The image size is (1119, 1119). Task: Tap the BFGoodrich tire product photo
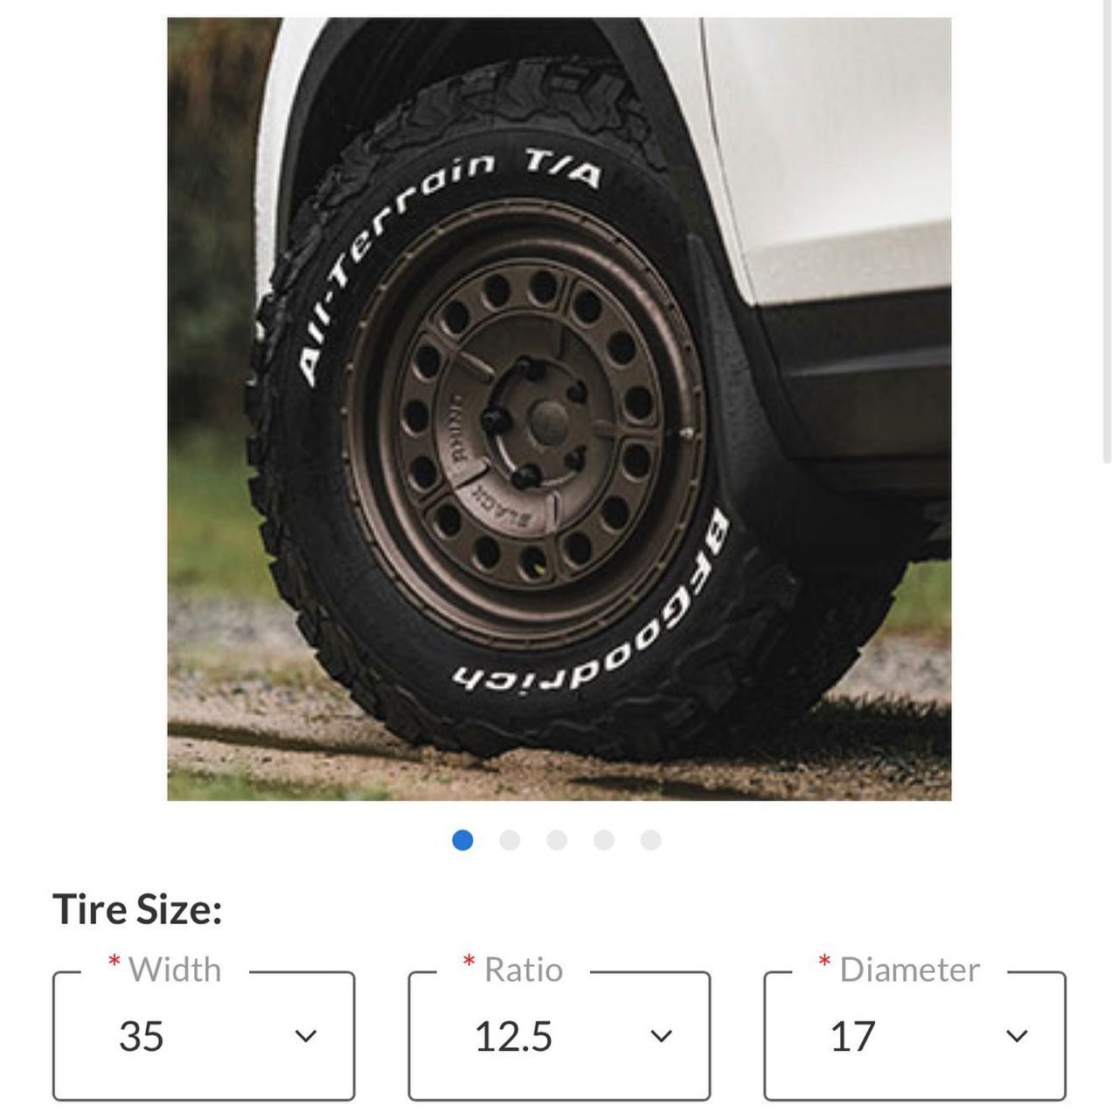[x=559, y=409]
